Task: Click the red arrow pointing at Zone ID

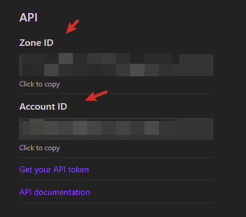Action: (72, 27)
